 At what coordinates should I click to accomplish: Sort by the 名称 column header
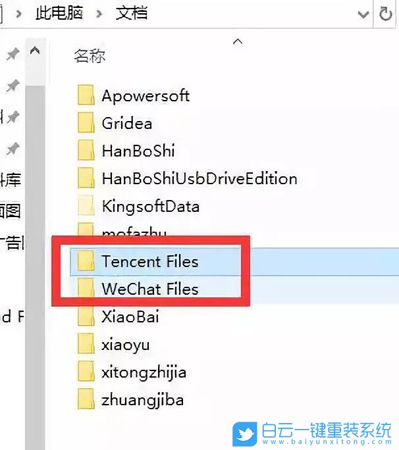coord(90,56)
